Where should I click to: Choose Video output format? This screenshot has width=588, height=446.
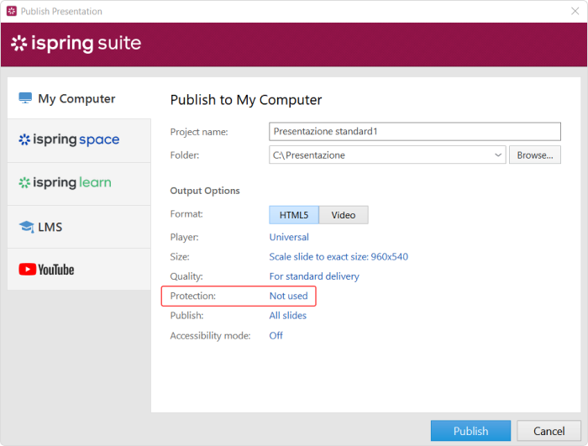344,215
